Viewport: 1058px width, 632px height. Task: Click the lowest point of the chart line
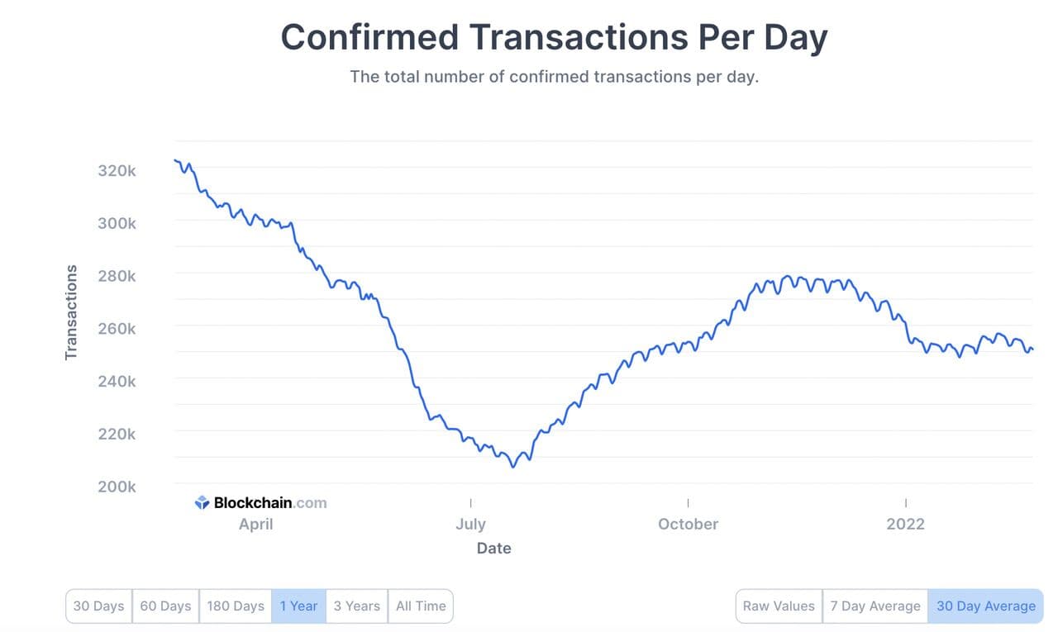click(x=512, y=467)
